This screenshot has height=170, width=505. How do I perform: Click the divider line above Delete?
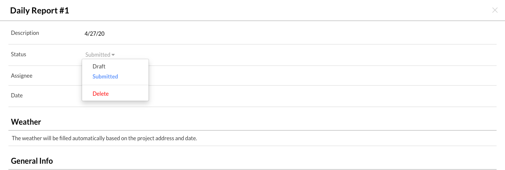[x=115, y=85]
